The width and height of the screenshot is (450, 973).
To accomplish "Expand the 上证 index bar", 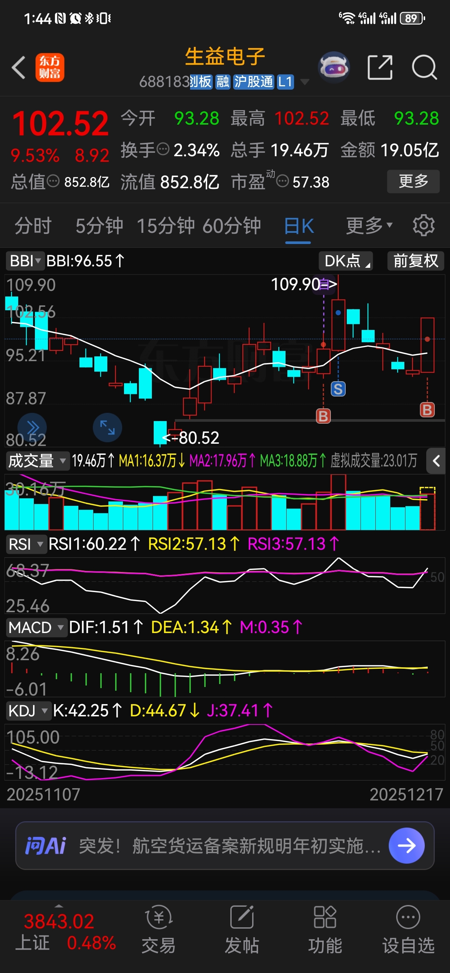I will coord(58,906).
